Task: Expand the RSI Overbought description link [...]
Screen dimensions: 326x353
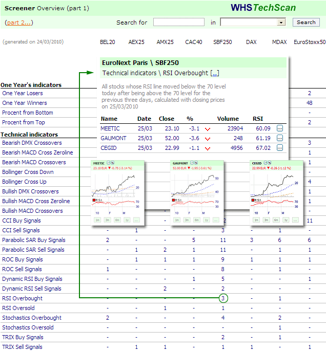Action: (214, 73)
